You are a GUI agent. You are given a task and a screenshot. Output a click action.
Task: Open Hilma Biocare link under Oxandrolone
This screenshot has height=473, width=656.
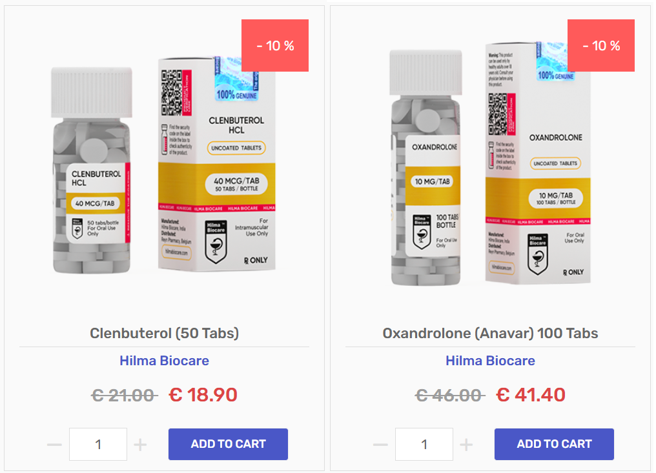[490, 361]
